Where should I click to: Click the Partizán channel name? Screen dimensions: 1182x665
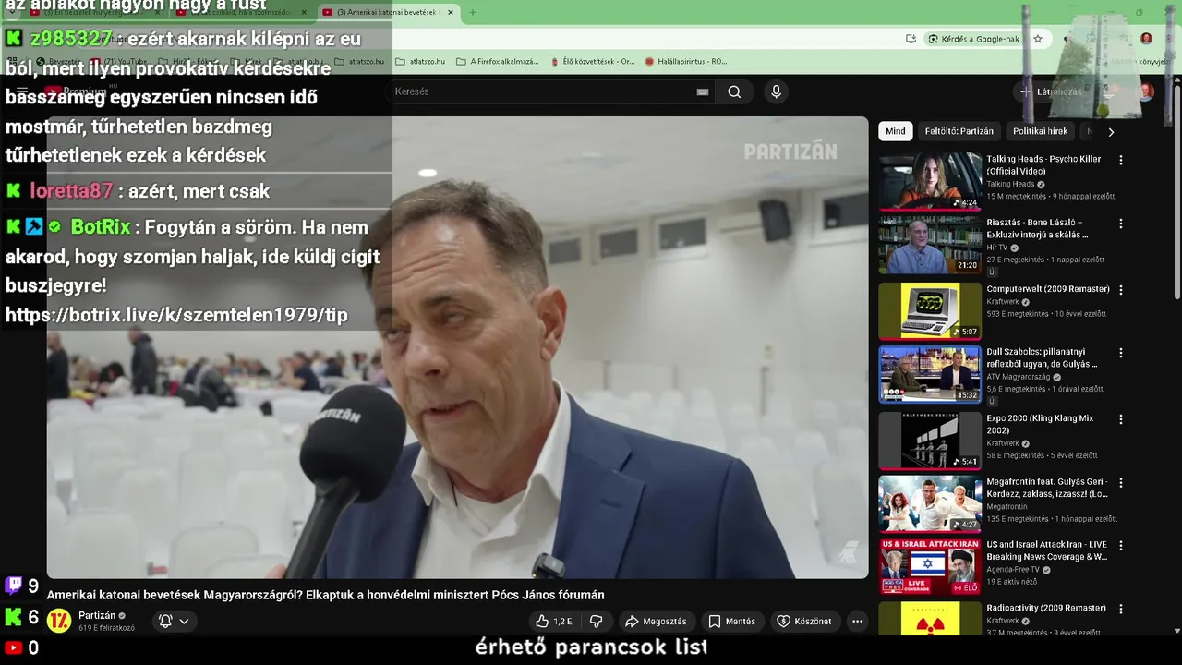[x=97, y=615]
